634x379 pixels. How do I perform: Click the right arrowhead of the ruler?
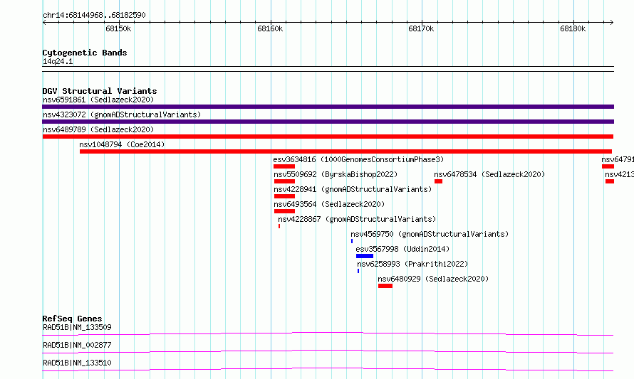click(612, 22)
